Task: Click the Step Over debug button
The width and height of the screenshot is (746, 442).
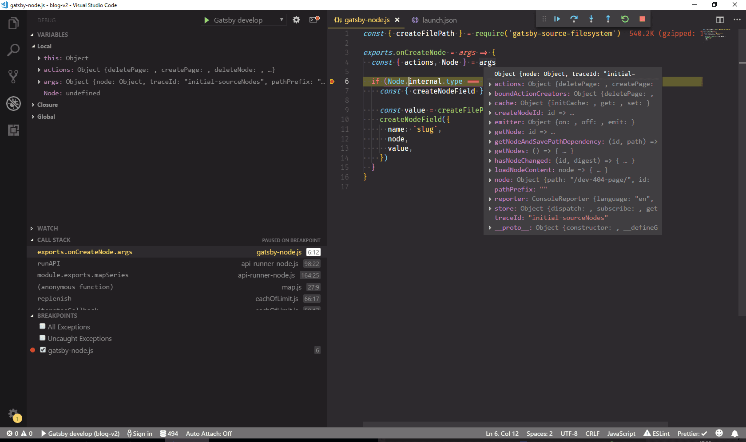Action: 574,19
